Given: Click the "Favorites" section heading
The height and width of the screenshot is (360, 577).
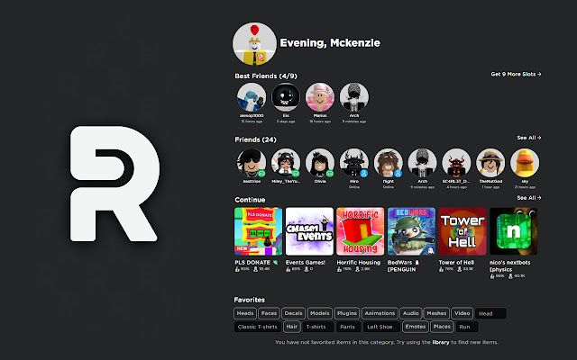Looking at the screenshot, I should [250, 300].
